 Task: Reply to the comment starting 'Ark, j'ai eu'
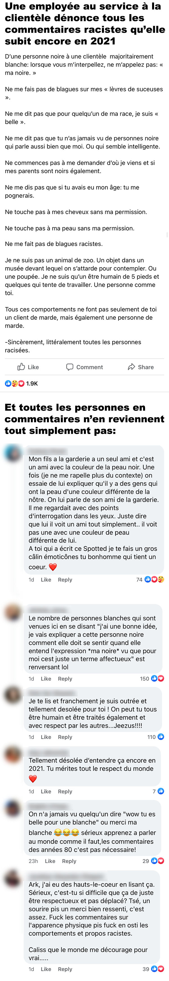(x=65, y=969)
